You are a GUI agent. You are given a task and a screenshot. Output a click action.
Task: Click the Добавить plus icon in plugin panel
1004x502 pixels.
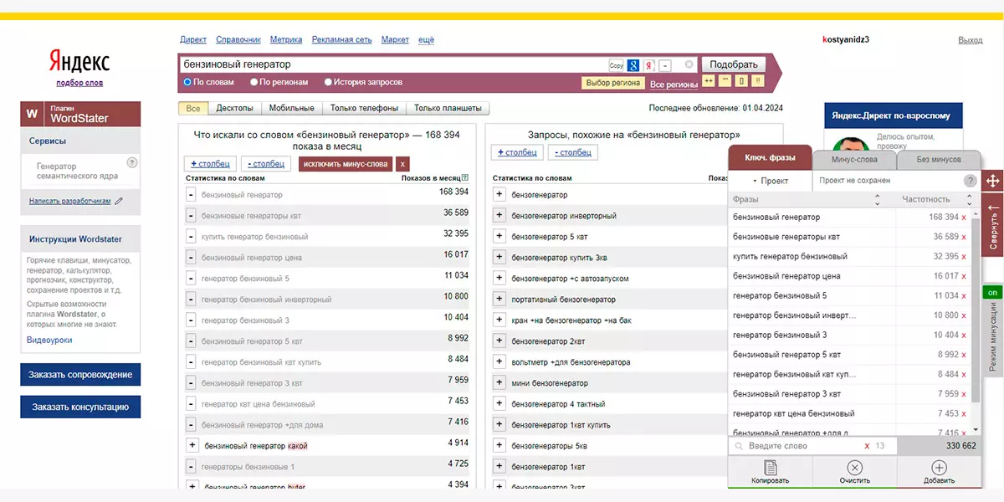(939, 467)
